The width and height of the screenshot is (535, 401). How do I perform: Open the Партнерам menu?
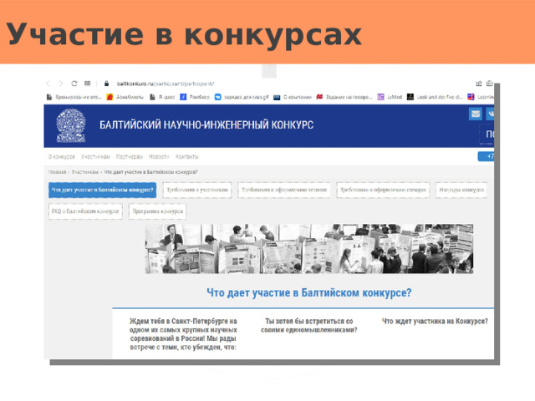(130, 156)
